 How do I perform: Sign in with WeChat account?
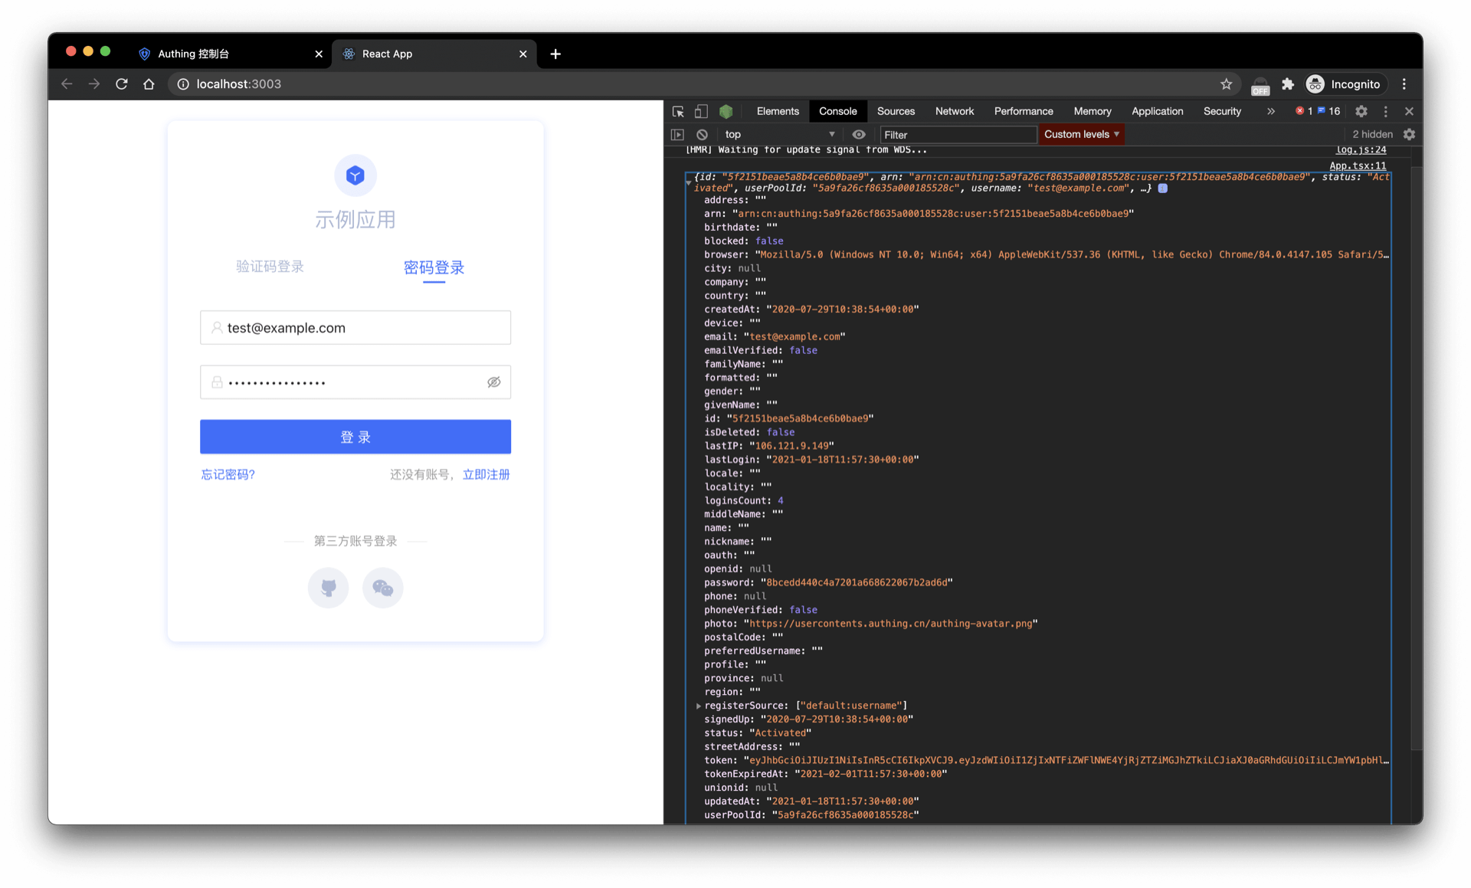point(382,588)
